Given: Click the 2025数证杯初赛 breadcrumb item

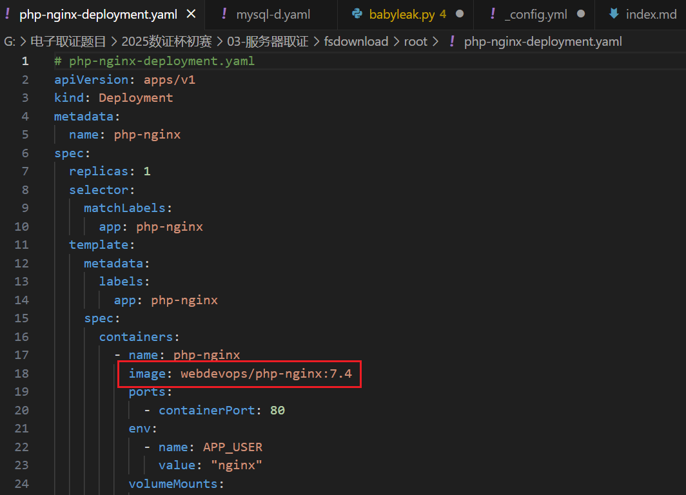Looking at the screenshot, I should pyautogui.click(x=168, y=42).
